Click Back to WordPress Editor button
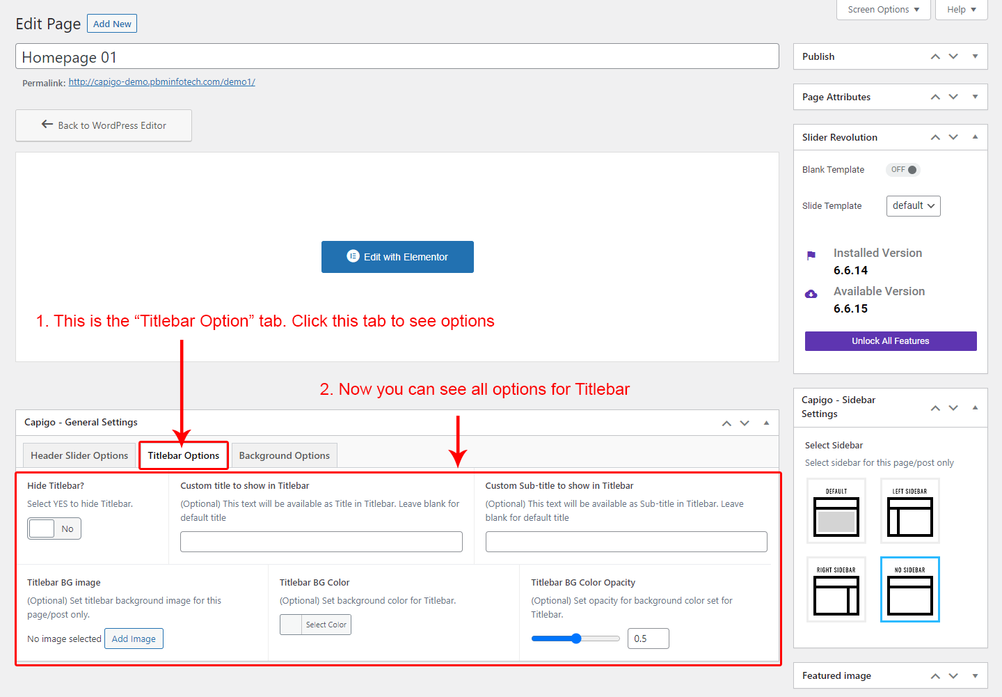The image size is (1002, 697). click(x=104, y=125)
